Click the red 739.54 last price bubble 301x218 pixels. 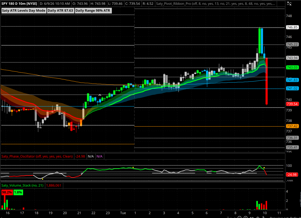pos(292,104)
